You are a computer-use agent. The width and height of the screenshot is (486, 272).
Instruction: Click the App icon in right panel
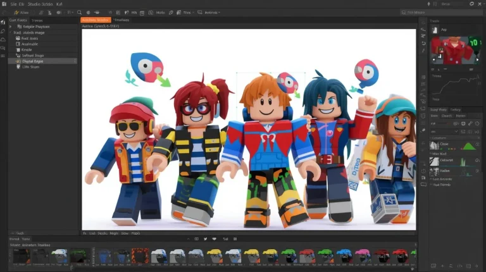[x=435, y=30]
